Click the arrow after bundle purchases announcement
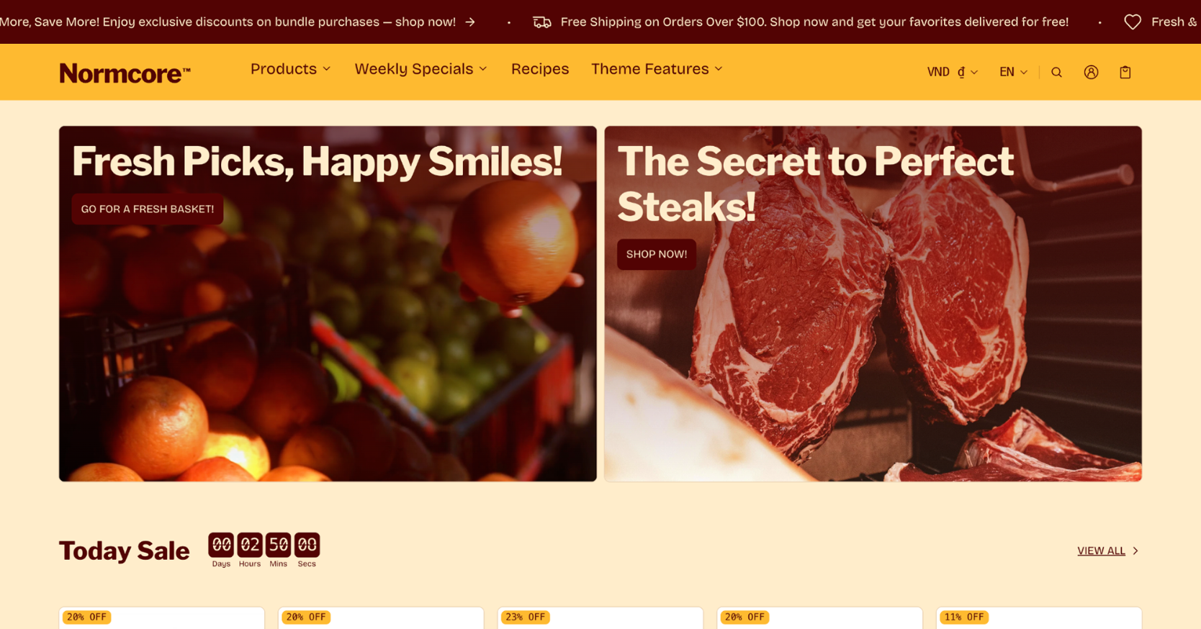Viewport: 1201px width, 629px height. pyautogui.click(x=470, y=22)
